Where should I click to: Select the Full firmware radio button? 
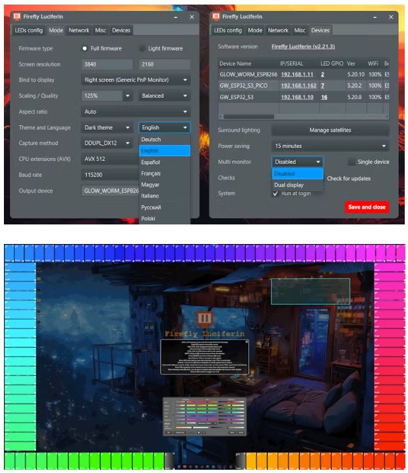pos(85,48)
